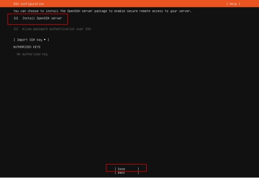Click the SSH configuration title
259x178 pixels.
29,4
